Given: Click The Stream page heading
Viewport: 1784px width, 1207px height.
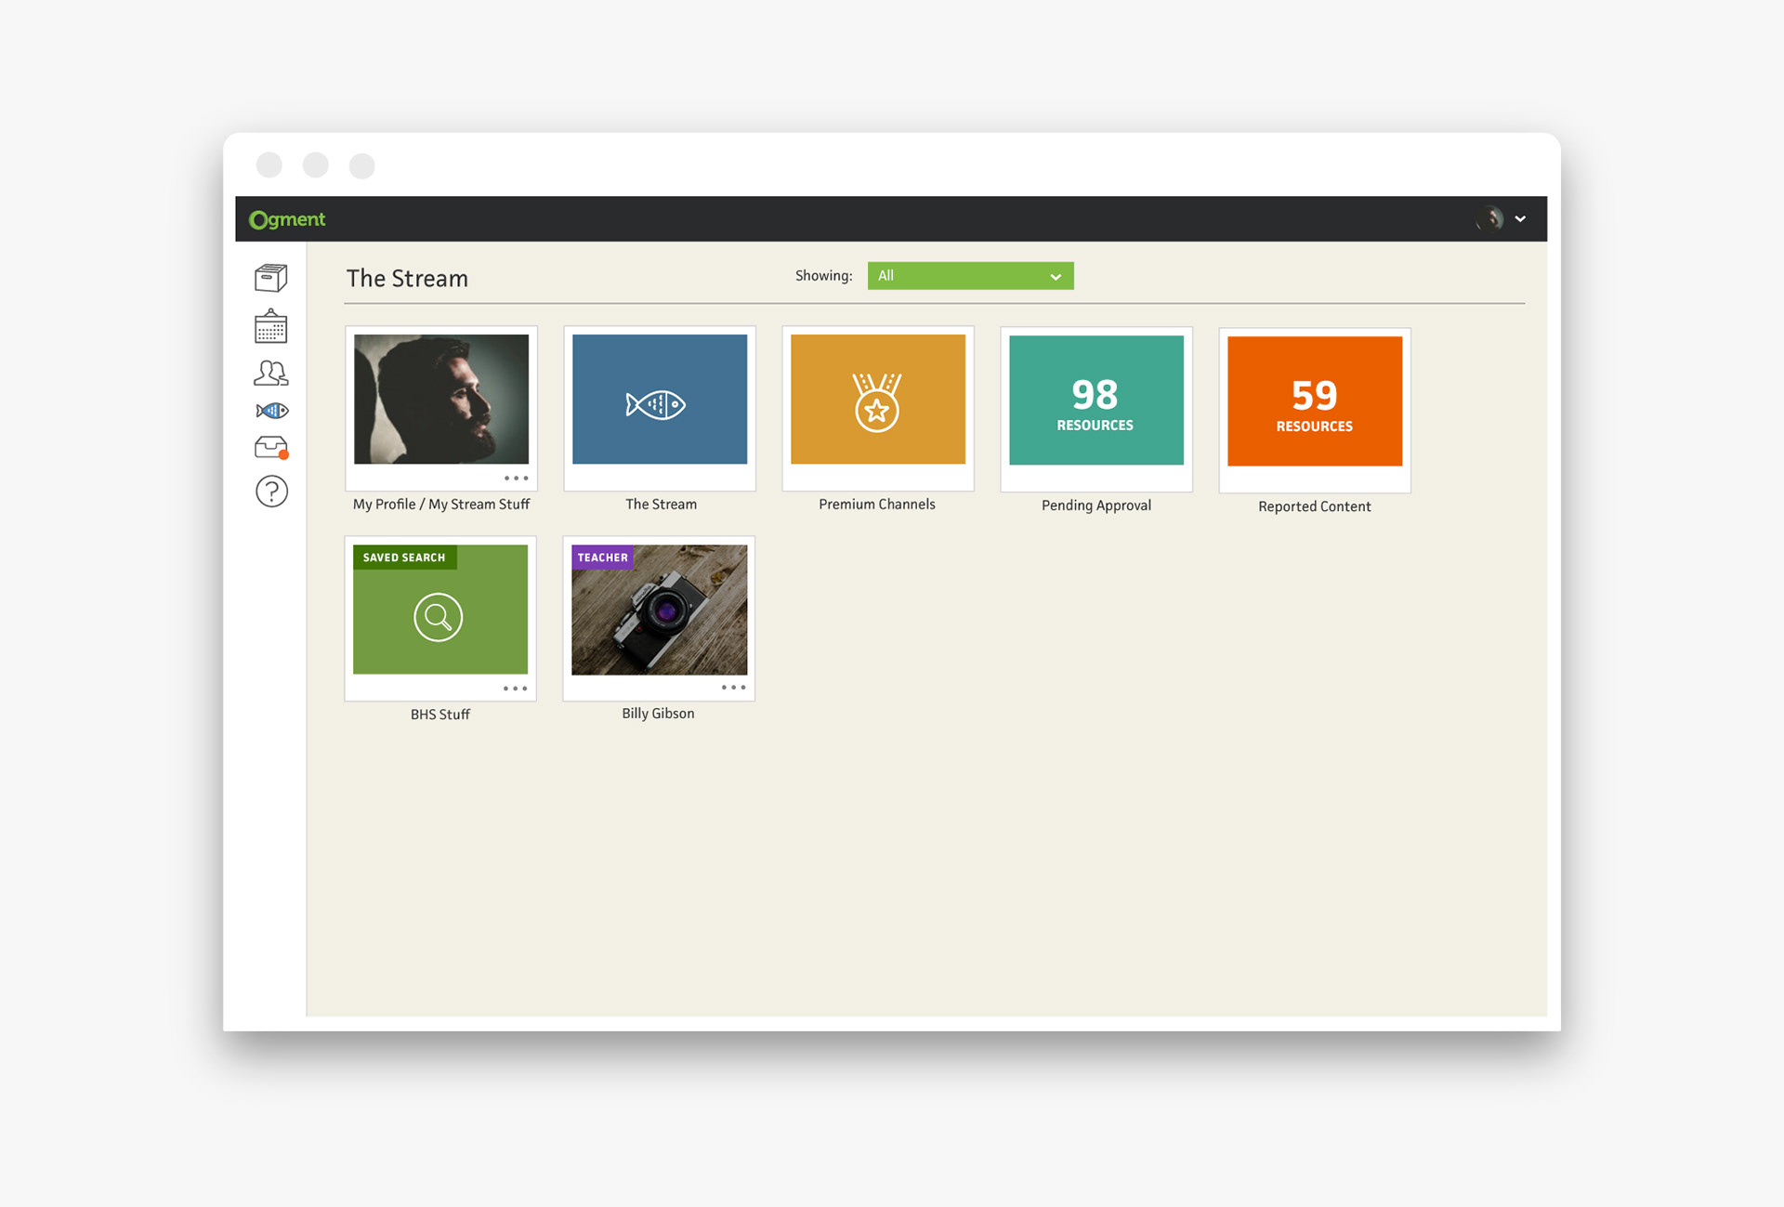Looking at the screenshot, I should [x=407, y=279].
